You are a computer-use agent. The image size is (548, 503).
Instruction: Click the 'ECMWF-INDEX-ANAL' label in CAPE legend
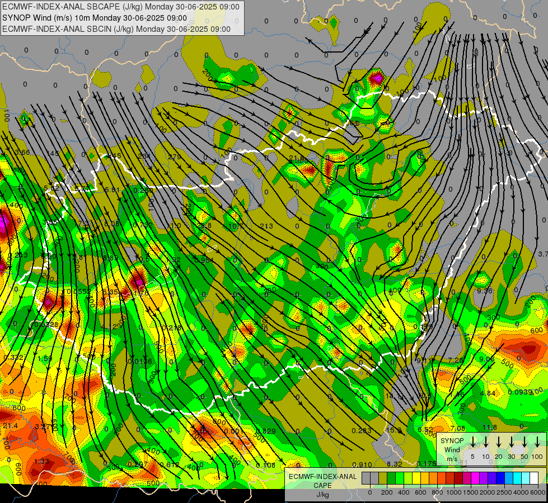tap(322, 477)
